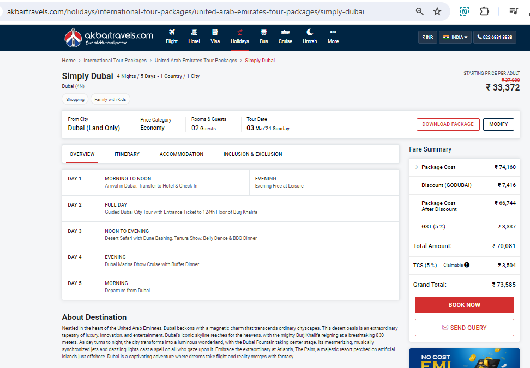Click the Book Now button
This screenshot has width=530, height=368.
click(465, 305)
